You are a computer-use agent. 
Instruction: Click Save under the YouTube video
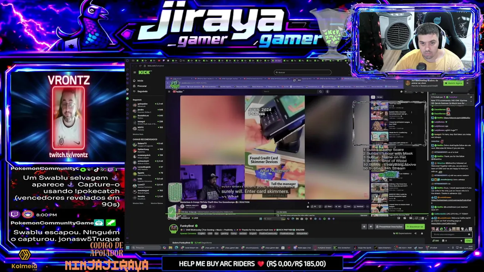click(347, 206)
